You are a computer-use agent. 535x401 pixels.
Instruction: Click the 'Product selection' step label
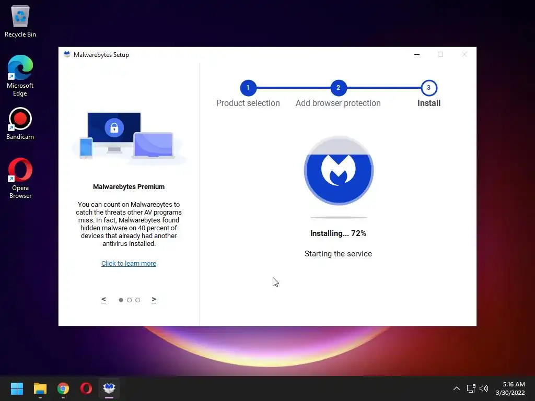(x=248, y=103)
